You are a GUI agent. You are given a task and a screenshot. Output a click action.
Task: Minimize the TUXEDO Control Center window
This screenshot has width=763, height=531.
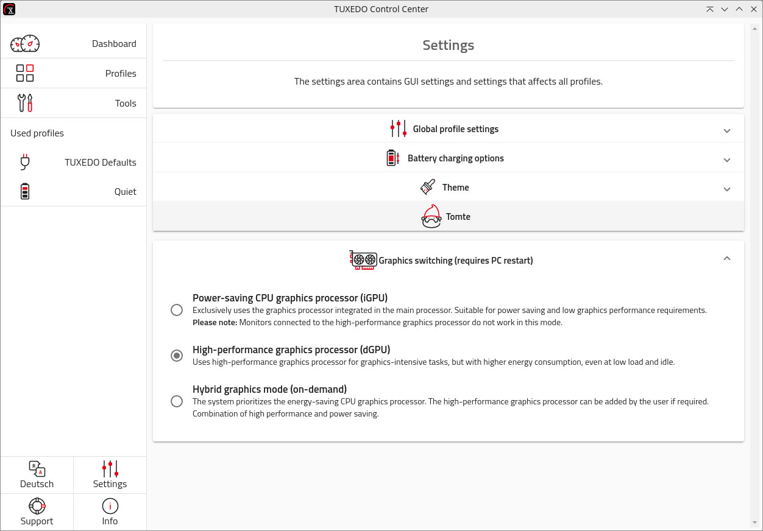[x=725, y=9]
